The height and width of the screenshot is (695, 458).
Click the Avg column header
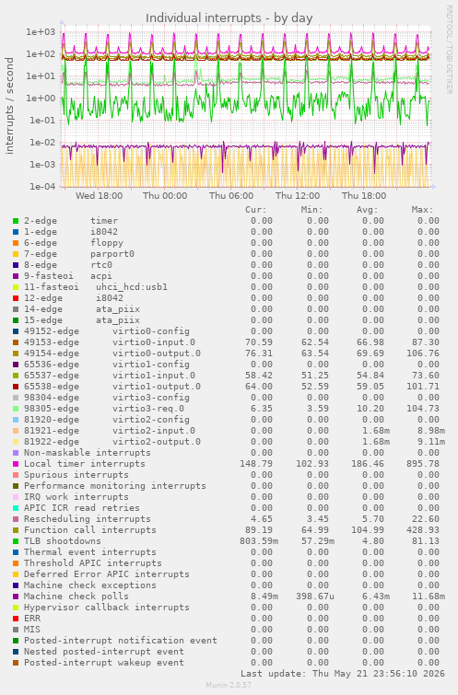367,210
